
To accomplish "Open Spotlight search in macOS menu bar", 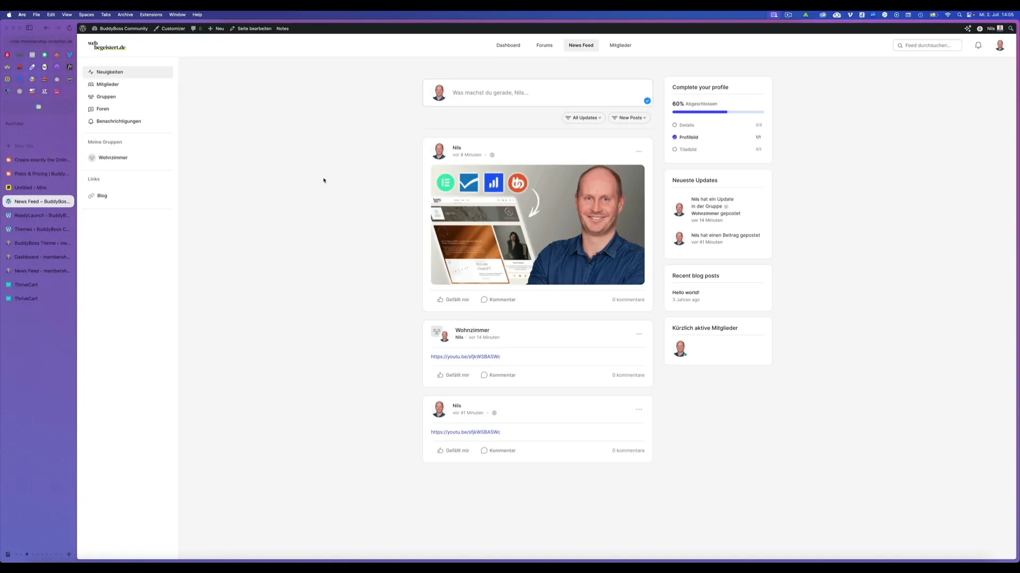I will pos(959,15).
